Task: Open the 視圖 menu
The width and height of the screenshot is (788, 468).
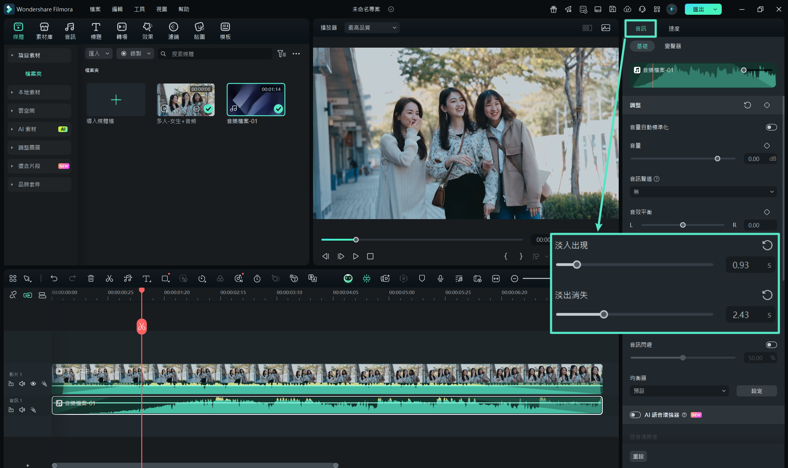Action: click(161, 9)
